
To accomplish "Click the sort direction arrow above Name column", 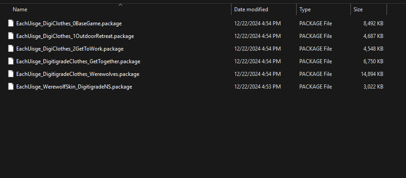I will click(120, 5).
